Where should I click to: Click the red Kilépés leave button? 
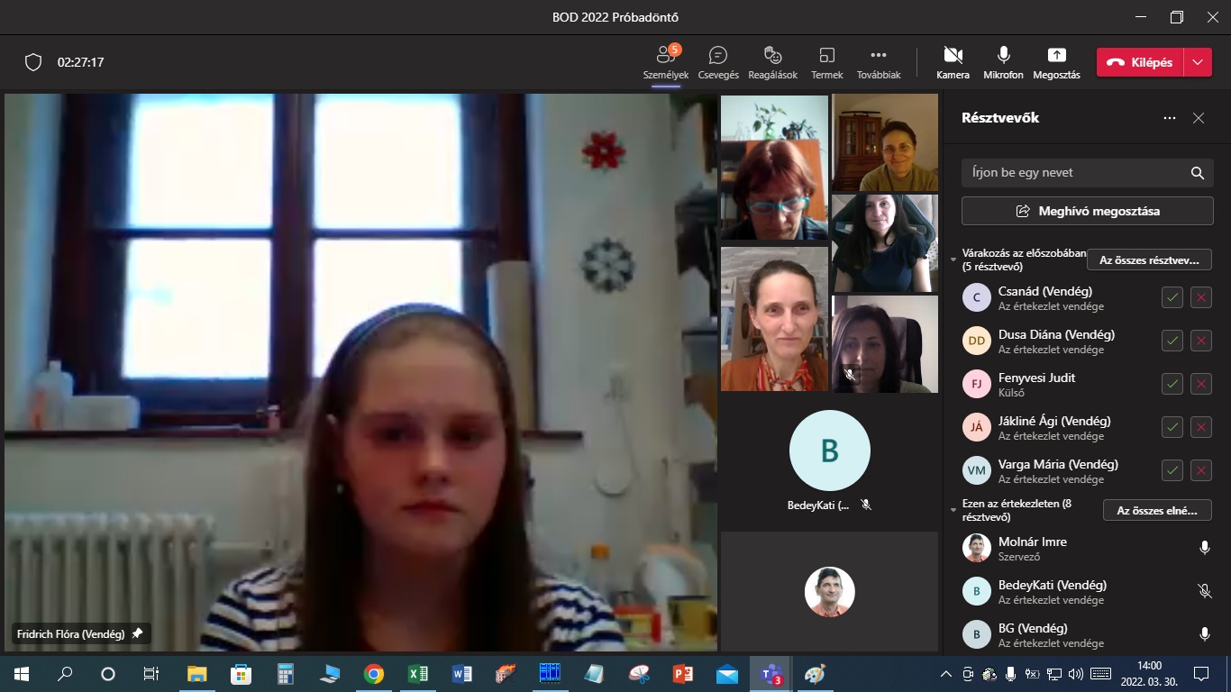click(1139, 62)
